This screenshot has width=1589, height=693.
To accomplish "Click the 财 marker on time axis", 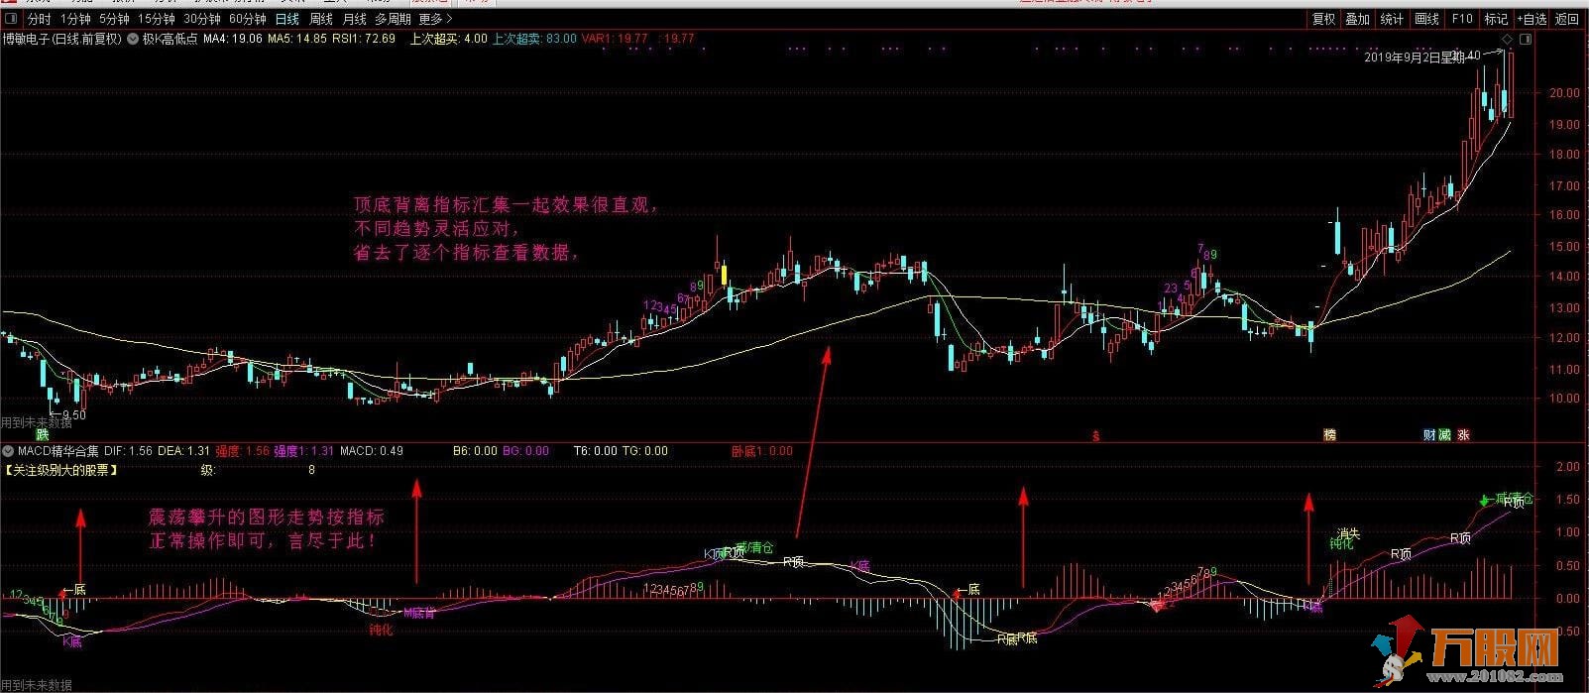I will pyautogui.click(x=1429, y=434).
